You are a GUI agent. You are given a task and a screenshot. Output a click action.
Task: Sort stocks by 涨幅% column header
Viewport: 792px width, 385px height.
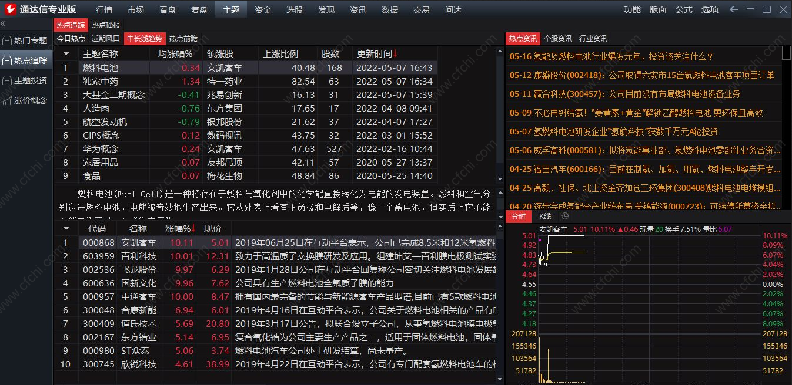coord(180,228)
